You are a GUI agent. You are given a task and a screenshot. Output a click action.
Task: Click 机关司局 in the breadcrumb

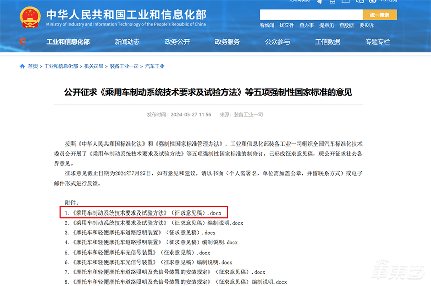point(94,66)
